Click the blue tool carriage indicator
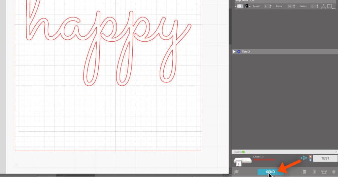338x177 pixels. pyautogui.click(x=310, y=160)
